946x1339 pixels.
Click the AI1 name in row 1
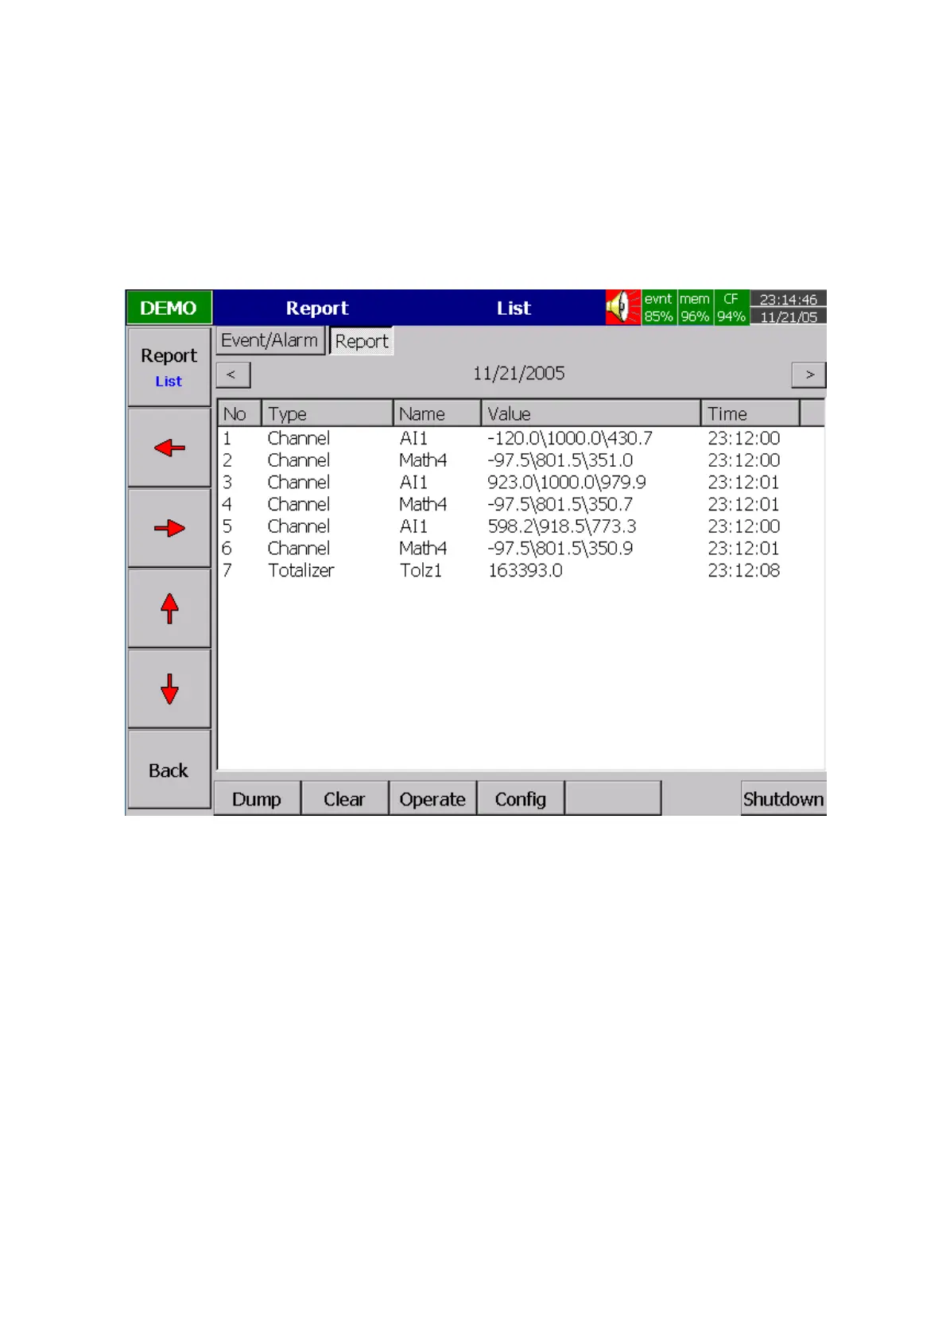pyautogui.click(x=413, y=438)
